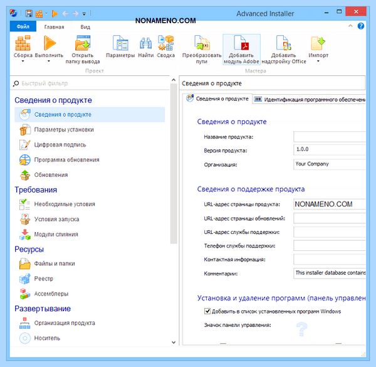Switch to the Вид ribbon tab
This screenshot has width=376, height=367.
[x=85, y=27]
